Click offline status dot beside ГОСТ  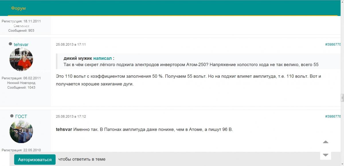(x=12, y=116)
